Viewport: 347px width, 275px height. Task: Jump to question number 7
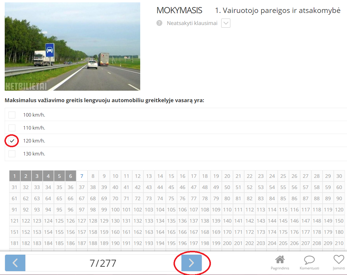82,176
